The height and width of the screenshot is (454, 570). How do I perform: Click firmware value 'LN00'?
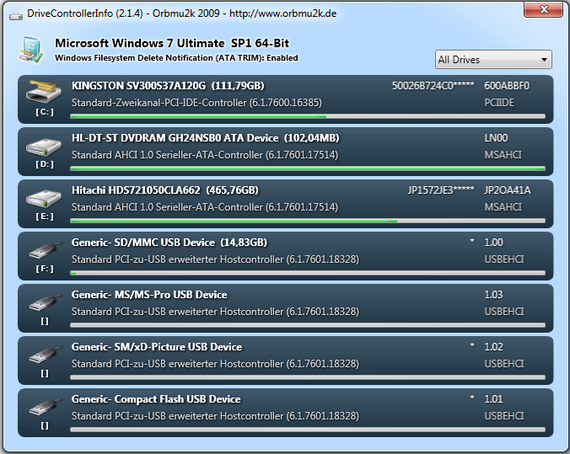496,138
